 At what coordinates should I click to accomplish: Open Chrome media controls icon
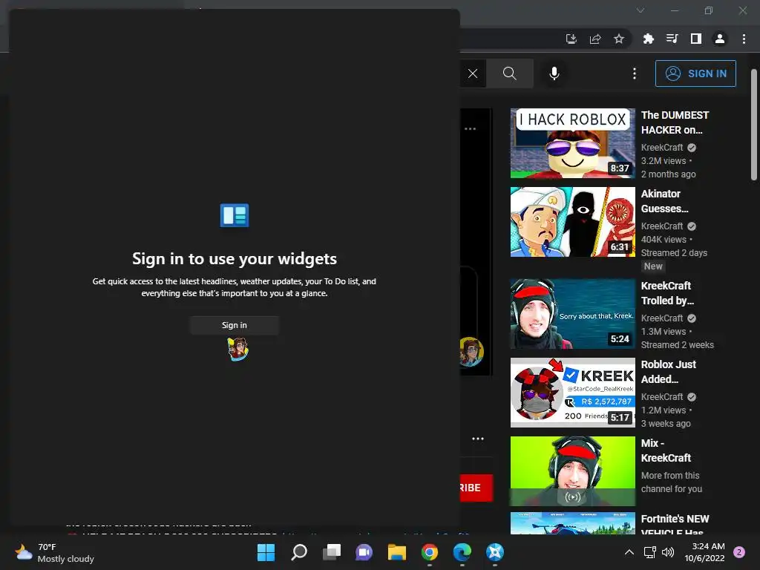(x=672, y=39)
